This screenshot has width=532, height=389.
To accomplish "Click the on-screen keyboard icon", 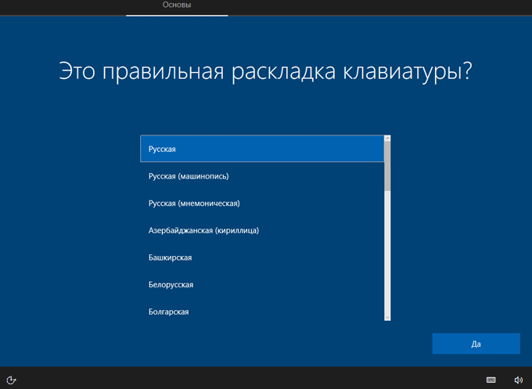I will [x=491, y=380].
